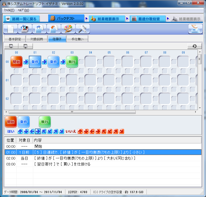Click the 銘柄数 : 4703 status entry
The image size is (206, 197).
tap(78, 192)
